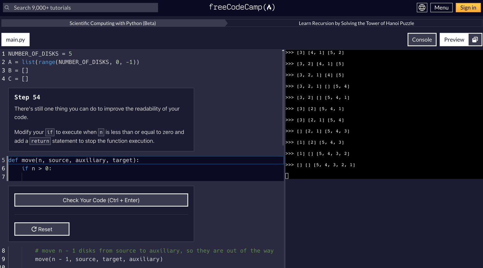This screenshot has width=483, height=268.
Task: Toggle the Console panel
Action: 422,39
